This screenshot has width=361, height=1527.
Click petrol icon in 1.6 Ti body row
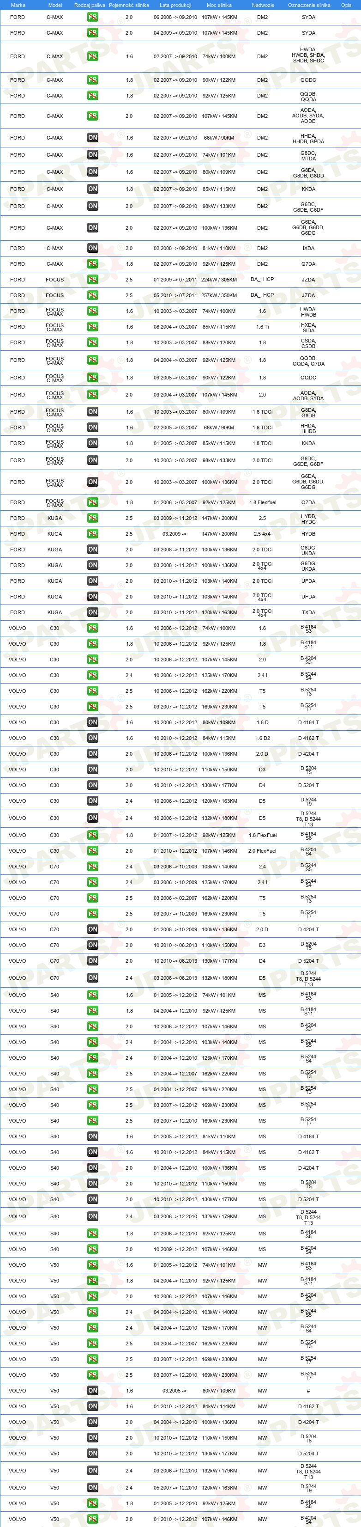click(93, 327)
